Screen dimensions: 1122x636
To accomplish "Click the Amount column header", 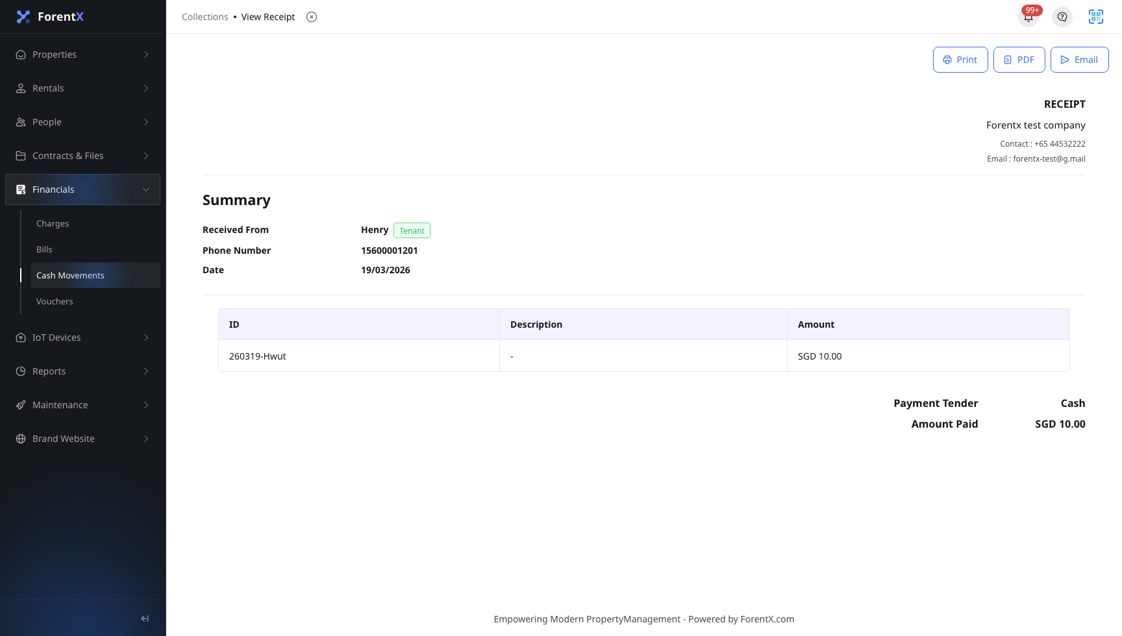I will coord(928,324).
